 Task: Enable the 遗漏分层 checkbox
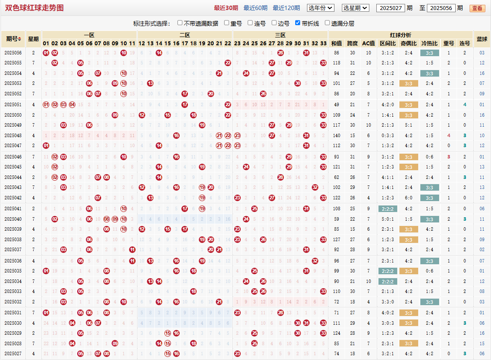(327, 23)
